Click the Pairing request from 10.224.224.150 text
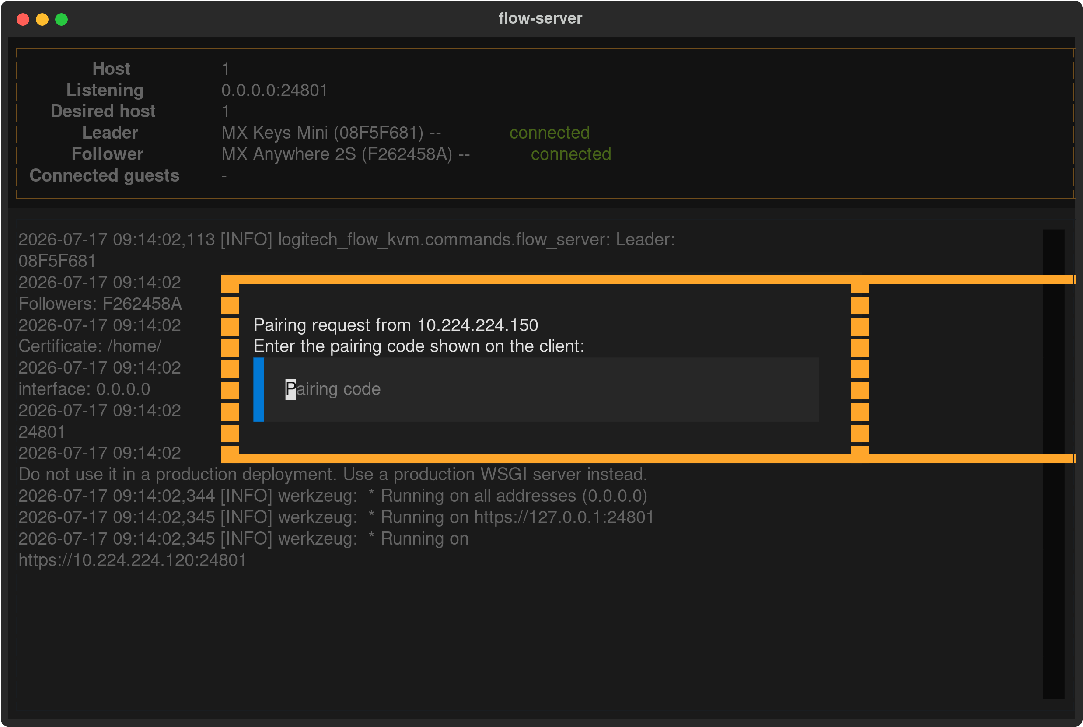 [x=396, y=325]
